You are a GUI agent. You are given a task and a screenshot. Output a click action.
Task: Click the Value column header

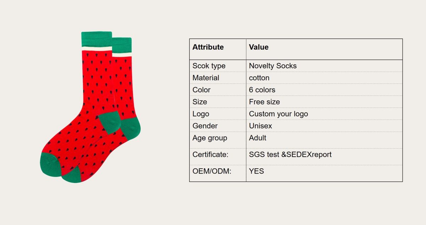[259, 47]
